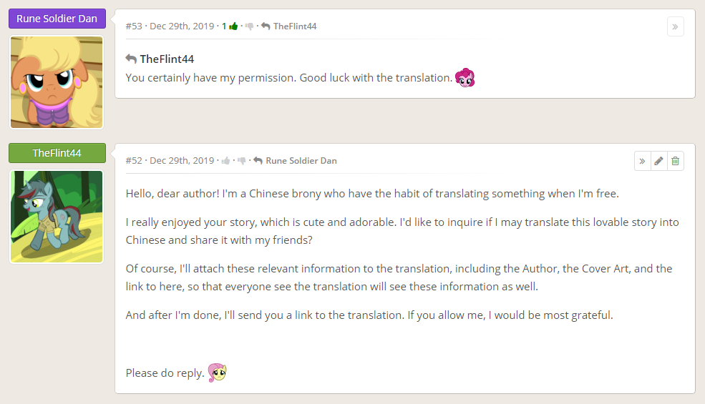Click the Pinkie Pie emoticon in comment #53

click(465, 78)
